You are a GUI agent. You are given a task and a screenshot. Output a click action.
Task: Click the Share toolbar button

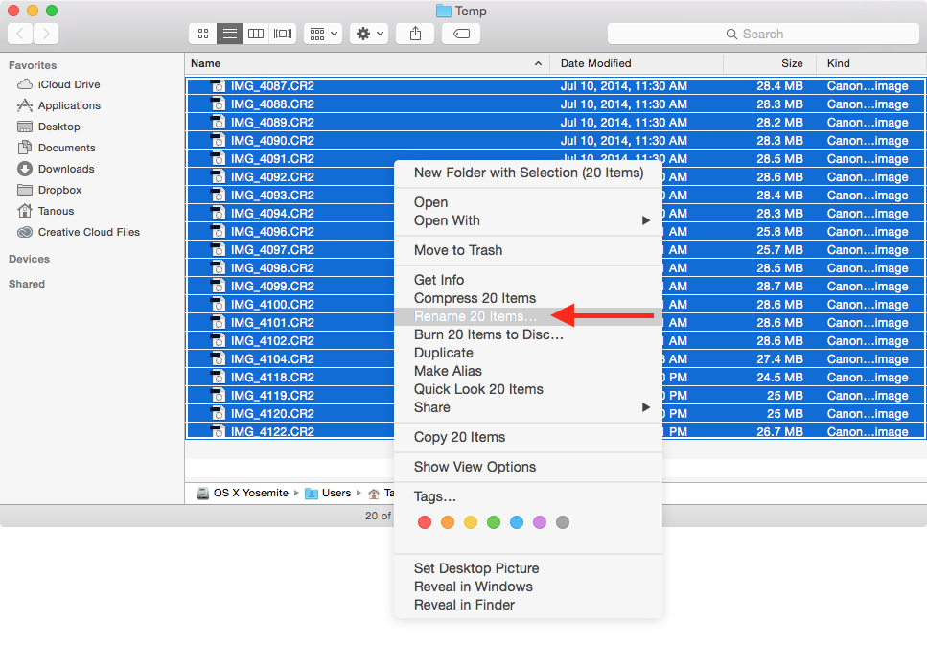tap(416, 34)
